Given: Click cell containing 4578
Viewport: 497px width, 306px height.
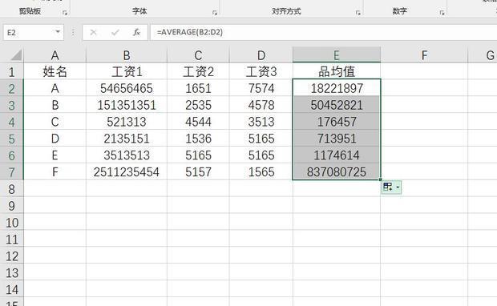Looking at the screenshot, I should click(x=261, y=105).
